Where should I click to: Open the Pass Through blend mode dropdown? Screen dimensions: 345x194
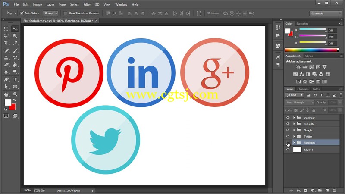pos(300,103)
